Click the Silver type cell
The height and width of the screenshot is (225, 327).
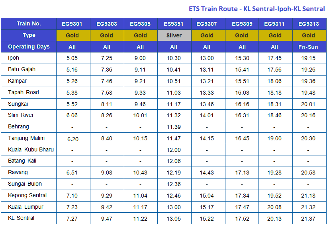click(x=174, y=35)
